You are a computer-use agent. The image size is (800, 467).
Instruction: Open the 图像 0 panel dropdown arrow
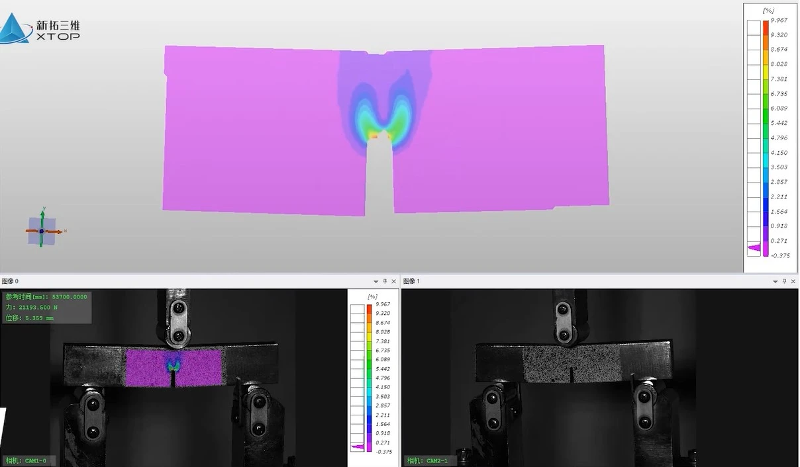[x=376, y=282]
